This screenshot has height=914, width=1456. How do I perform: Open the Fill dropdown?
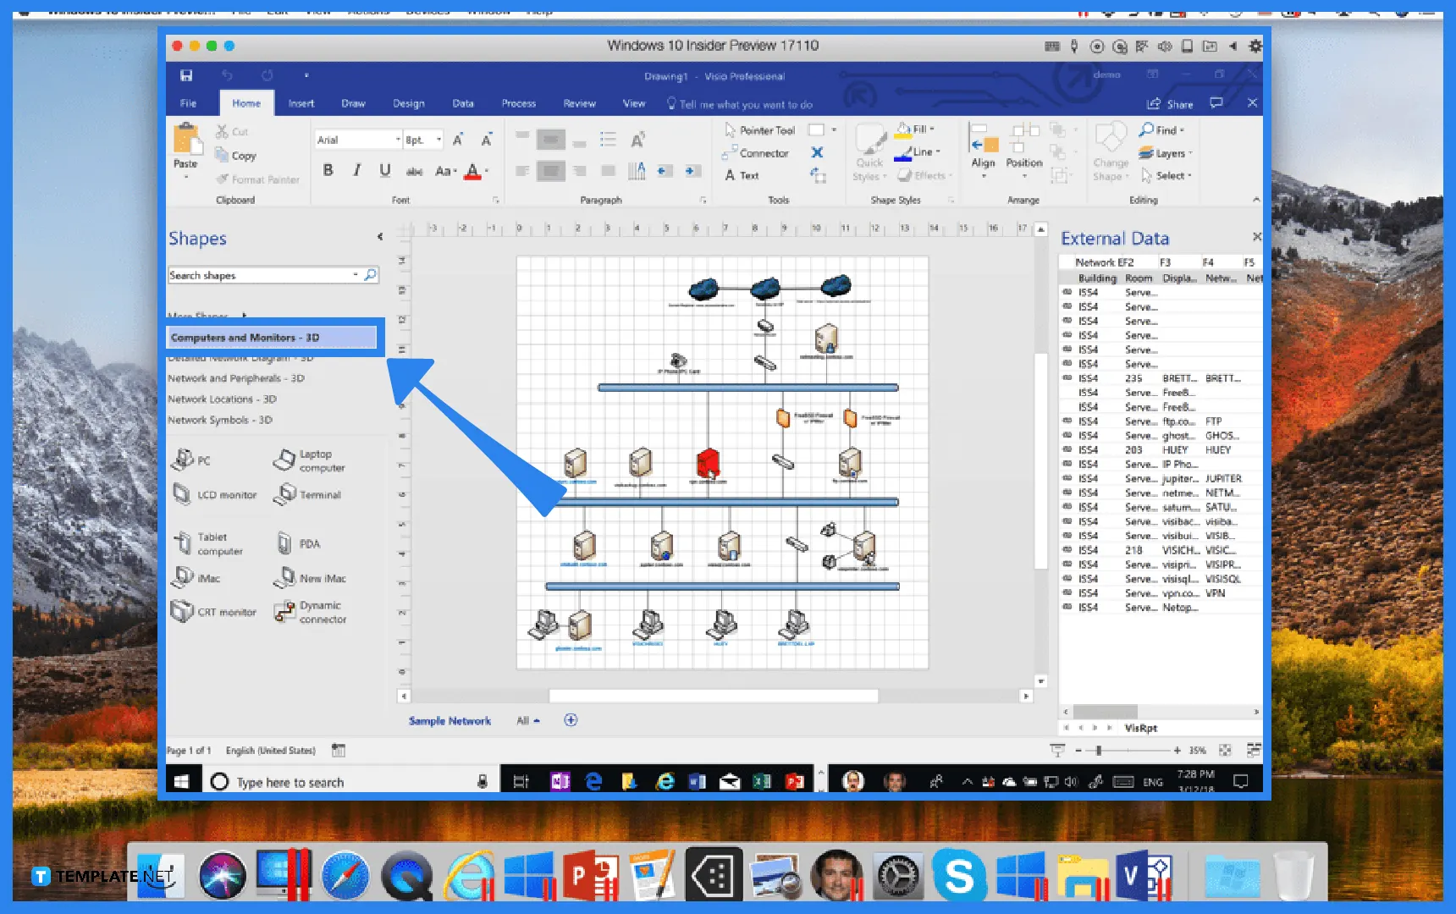(x=932, y=128)
